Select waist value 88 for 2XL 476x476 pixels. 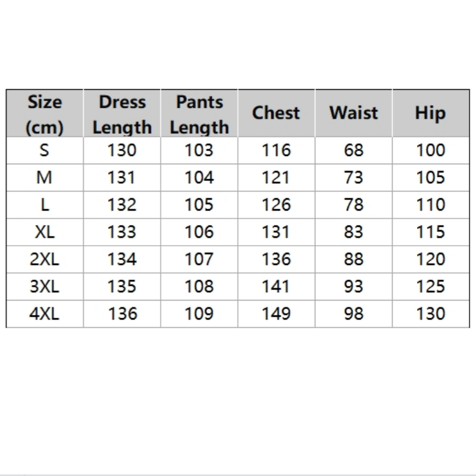[x=353, y=259]
